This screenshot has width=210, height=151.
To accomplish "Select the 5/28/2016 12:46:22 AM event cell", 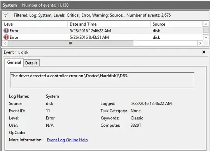I will [x=90, y=31].
